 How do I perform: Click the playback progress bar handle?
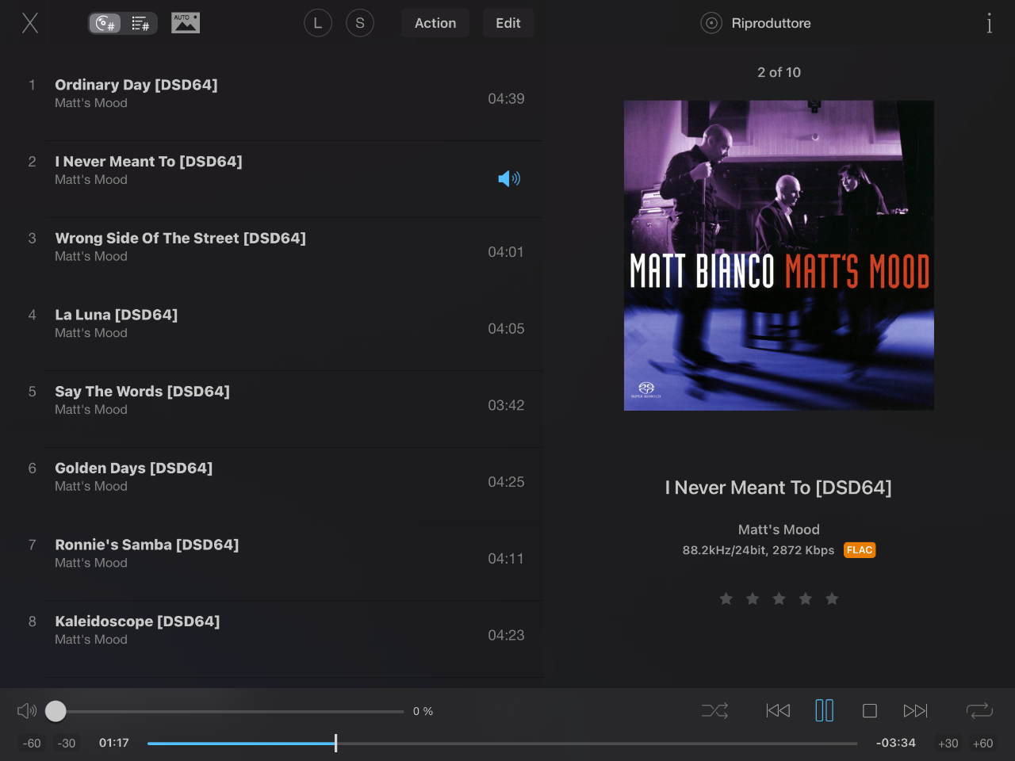[335, 744]
